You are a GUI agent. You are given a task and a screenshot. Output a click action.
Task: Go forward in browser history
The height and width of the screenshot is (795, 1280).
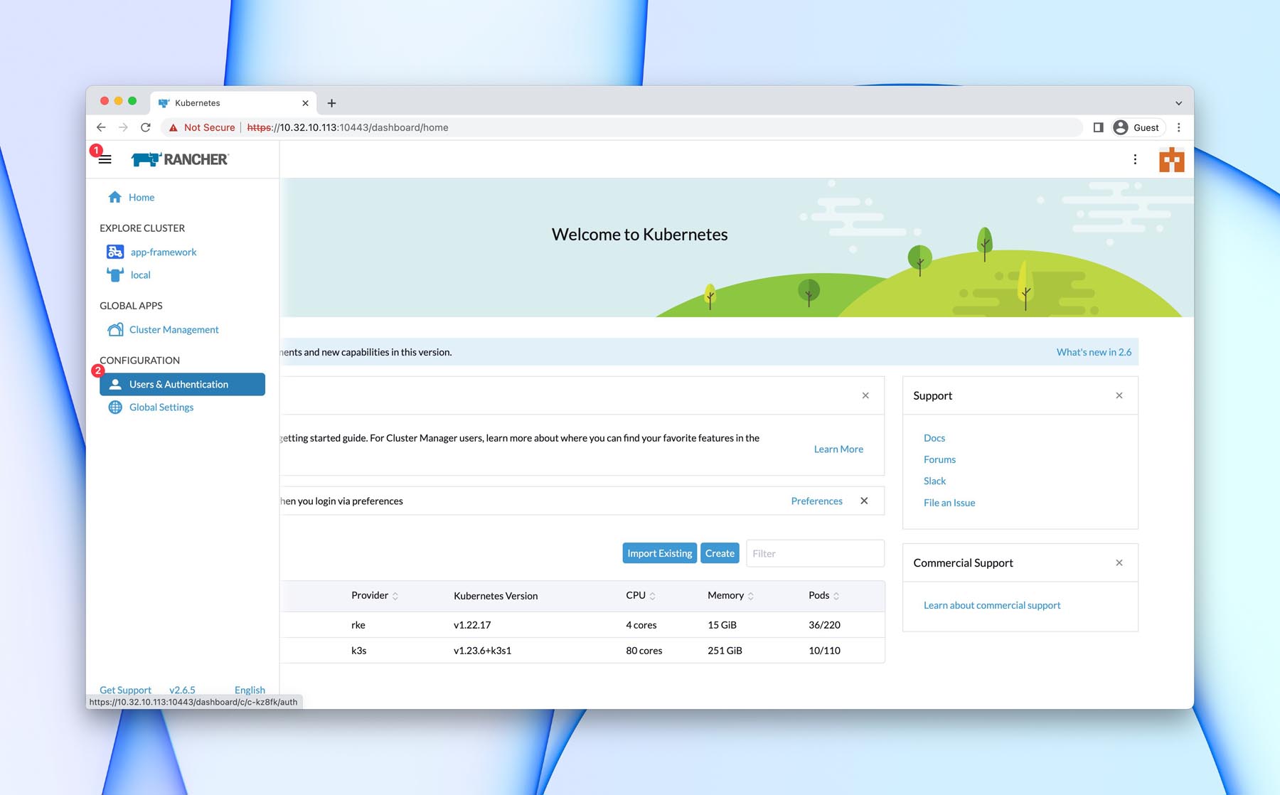123,127
